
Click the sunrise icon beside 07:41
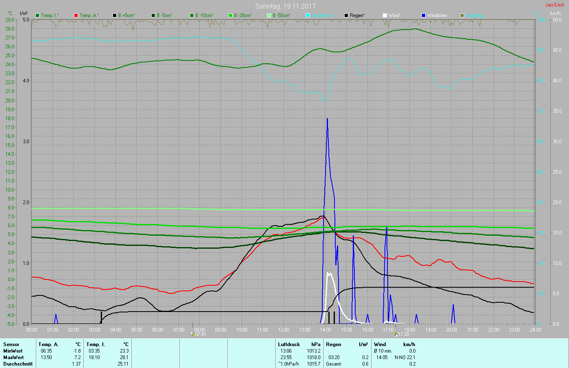[193, 334]
